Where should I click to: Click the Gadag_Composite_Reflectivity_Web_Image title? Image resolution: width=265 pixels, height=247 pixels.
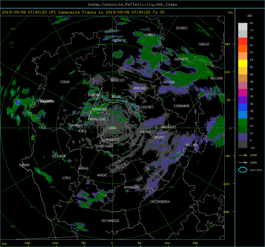click(x=132, y=4)
